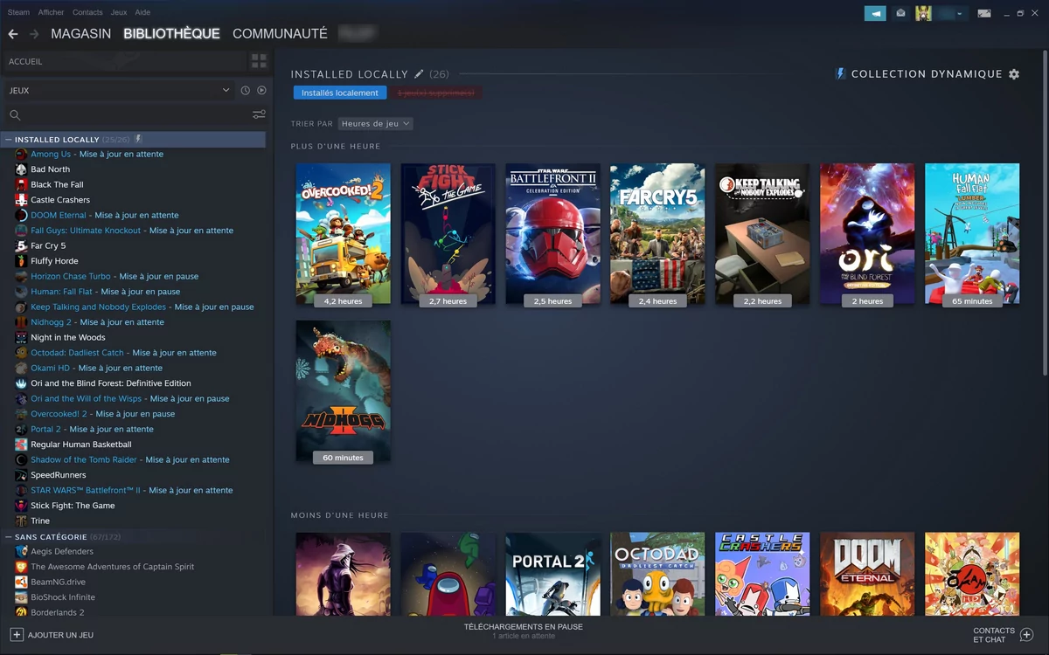The width and height of the screenshot is (1049, 655).
Task: Open the Afficher menu
Action: pos(52,12)
